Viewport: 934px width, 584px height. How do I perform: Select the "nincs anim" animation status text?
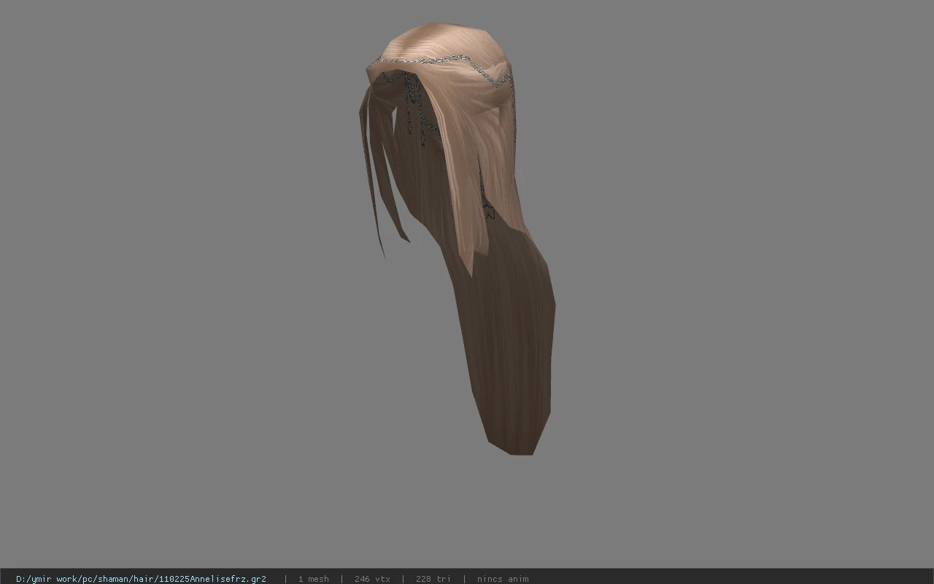[x=503, y=579]
